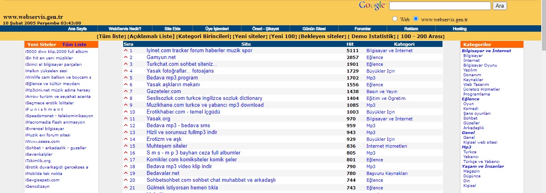Open Ücretsiz Hizmetler sidebar category
This screenshot has height=193, width=546.
coord(482,89)
